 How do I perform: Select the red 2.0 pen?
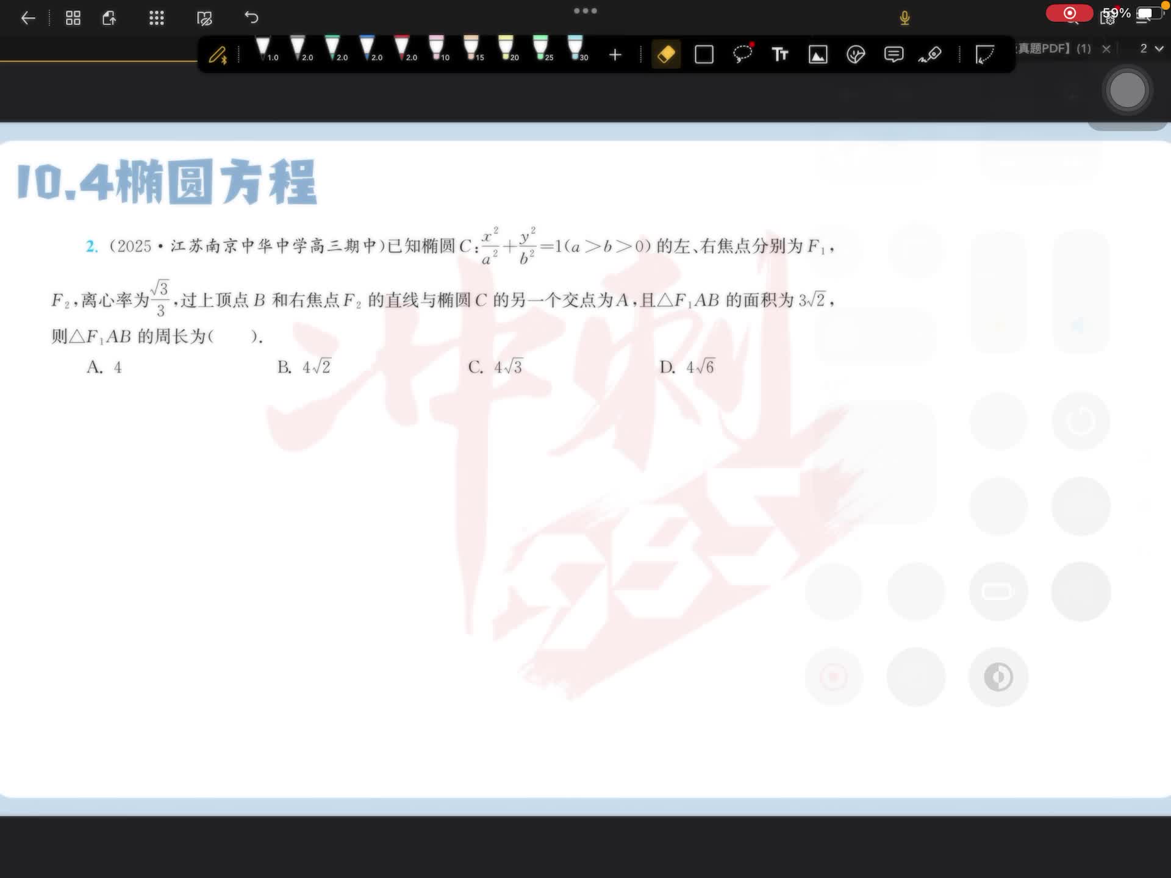(x=402, y=49)
